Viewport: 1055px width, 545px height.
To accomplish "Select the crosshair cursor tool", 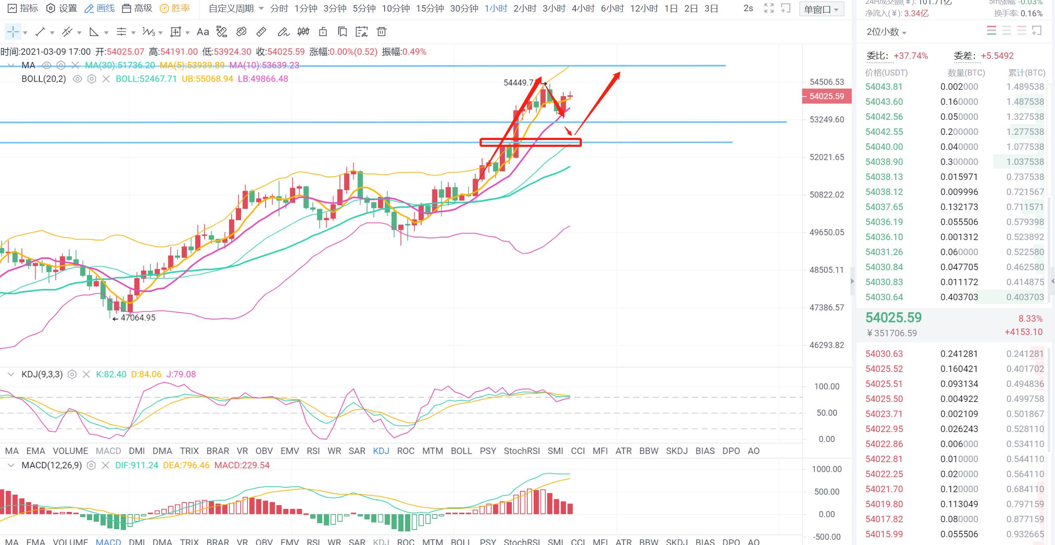I will tap(13, 32).
